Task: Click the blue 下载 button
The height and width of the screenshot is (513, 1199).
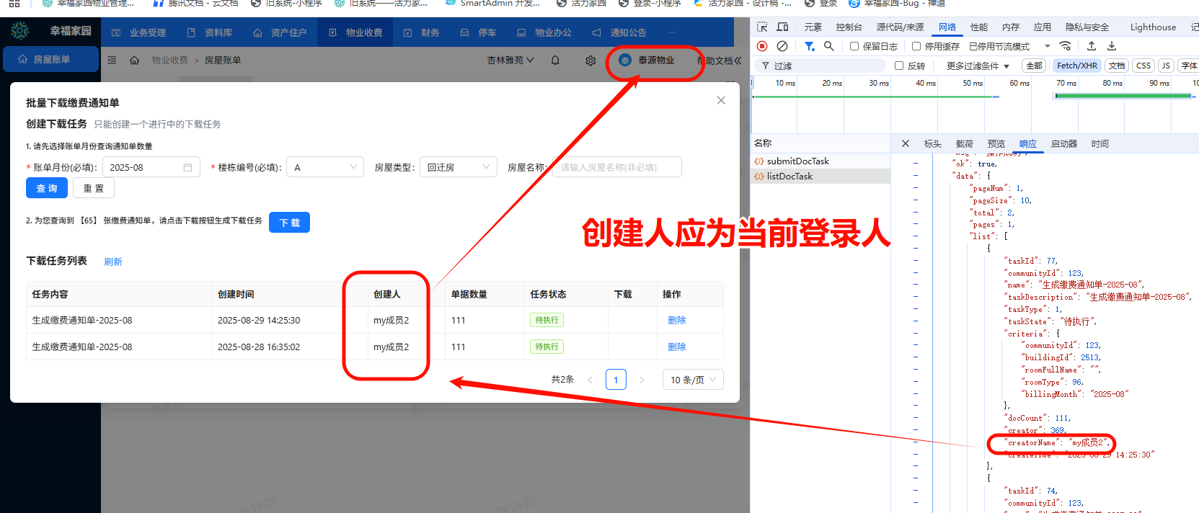Action: [289, 223]
